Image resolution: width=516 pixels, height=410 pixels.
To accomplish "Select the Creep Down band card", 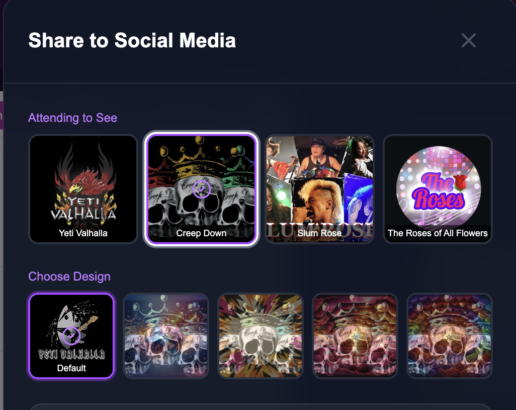I will coord(201,189).
